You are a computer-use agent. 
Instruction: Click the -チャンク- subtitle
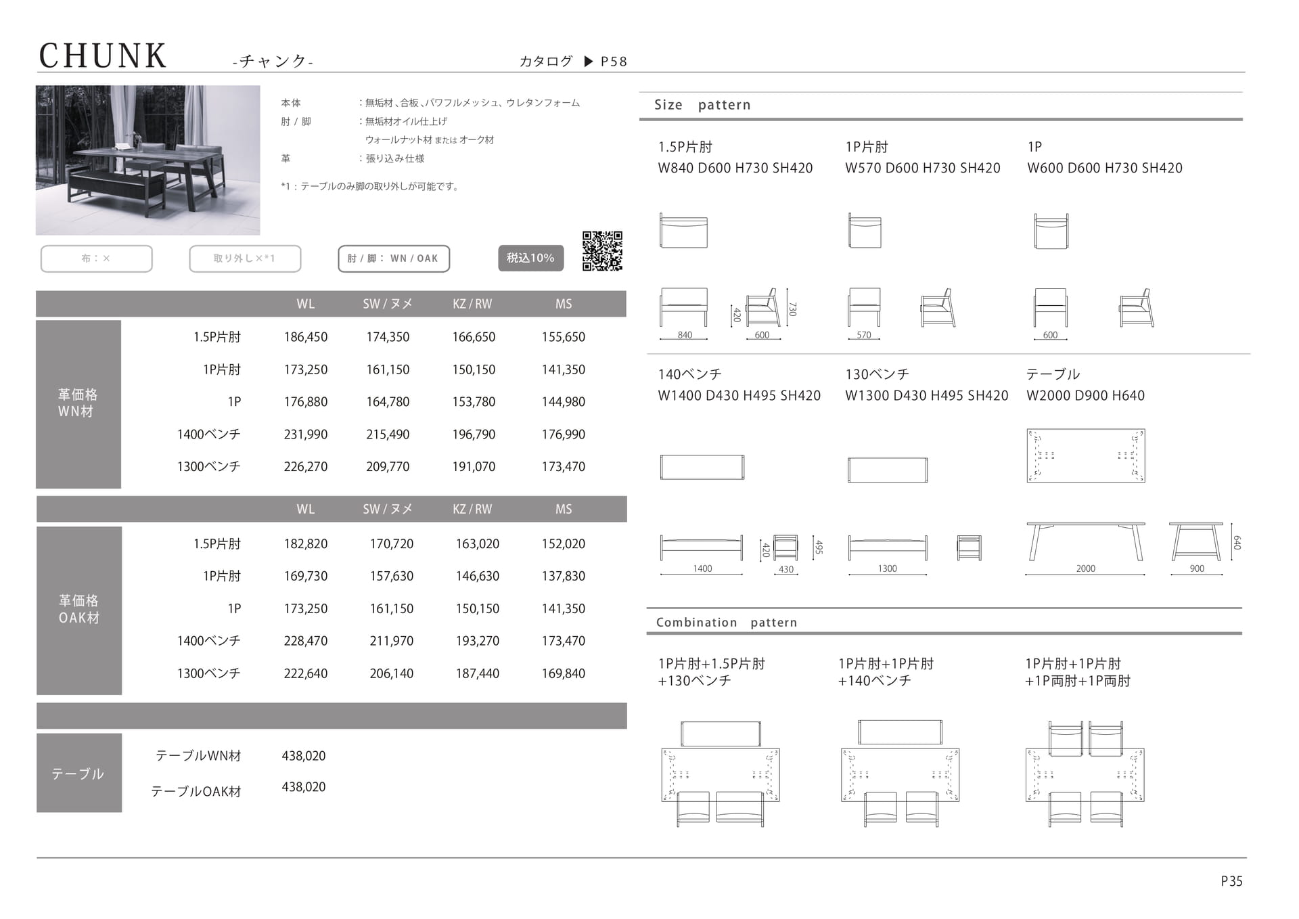pyautogui.click(x=273, y=62)
